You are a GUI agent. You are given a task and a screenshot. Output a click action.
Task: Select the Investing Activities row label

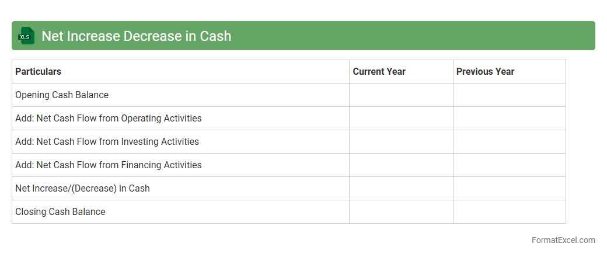[107, 142]
